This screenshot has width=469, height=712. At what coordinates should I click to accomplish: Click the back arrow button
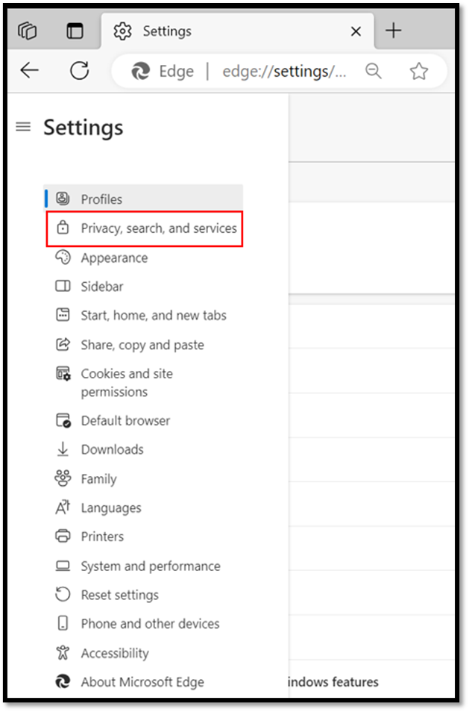(29, 71)
